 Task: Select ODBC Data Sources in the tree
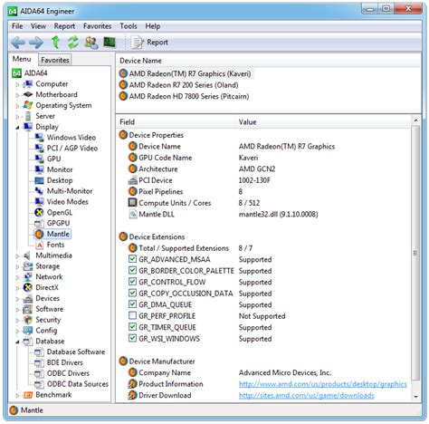pos(78,384)
